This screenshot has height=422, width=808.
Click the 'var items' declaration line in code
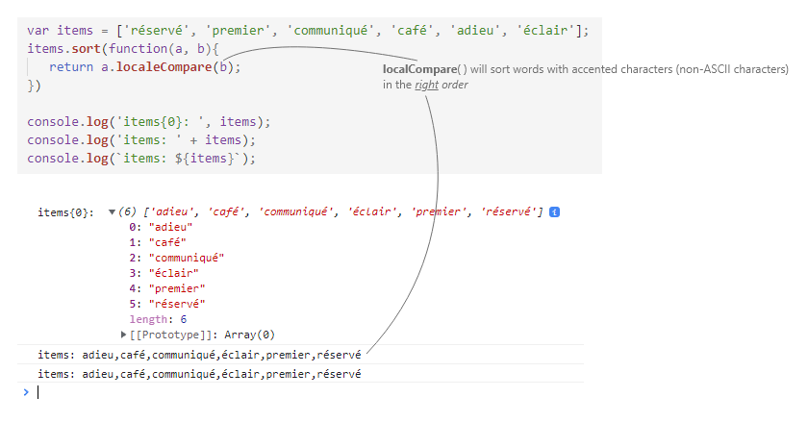pyautogui.click(x=308, y=31)
